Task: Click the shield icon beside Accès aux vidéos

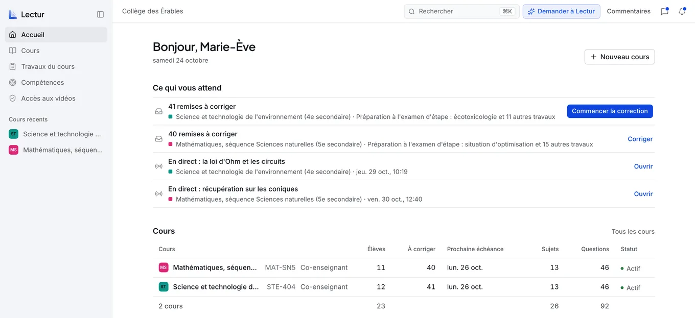Action: point(13,98)
